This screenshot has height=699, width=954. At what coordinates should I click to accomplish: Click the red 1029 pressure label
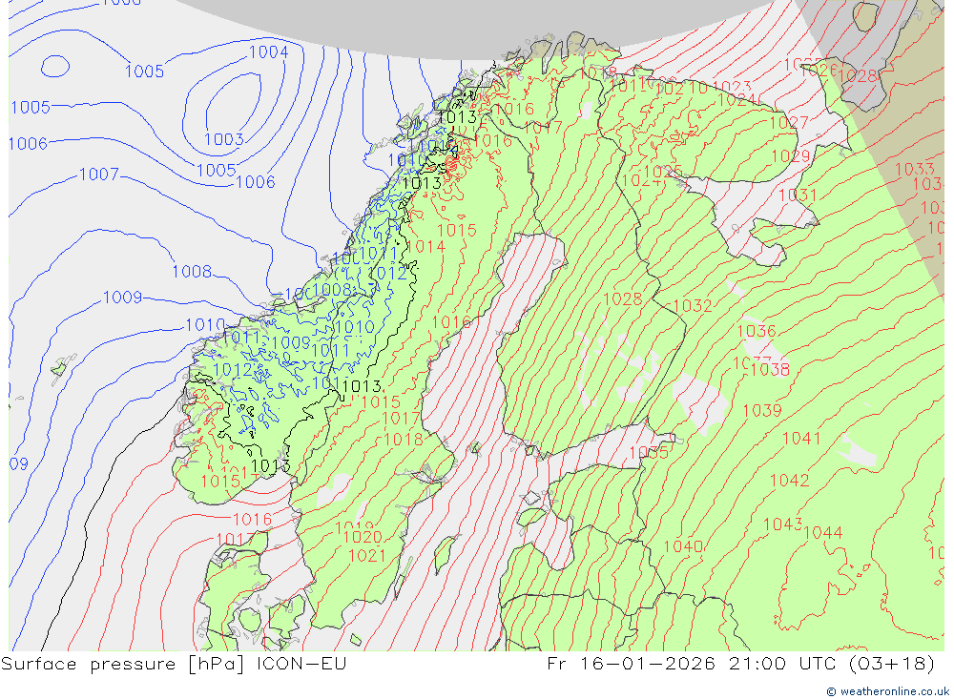click(x=790, y=156)
